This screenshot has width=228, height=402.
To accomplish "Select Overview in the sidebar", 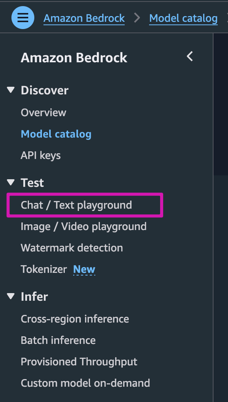I will tap(43, 112).
